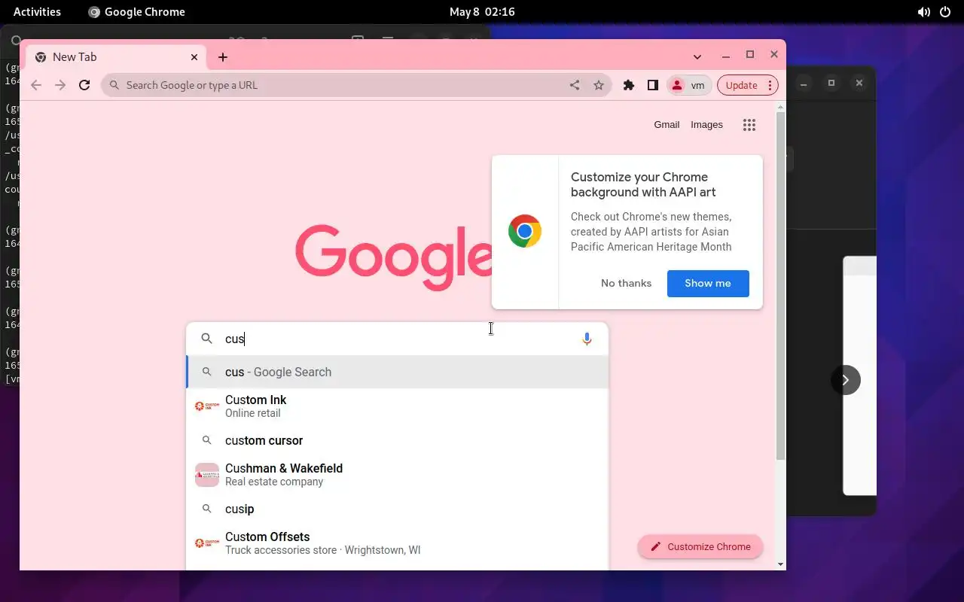Open a new tab with plus icon
964x602 pixels.
coord(223,57)
